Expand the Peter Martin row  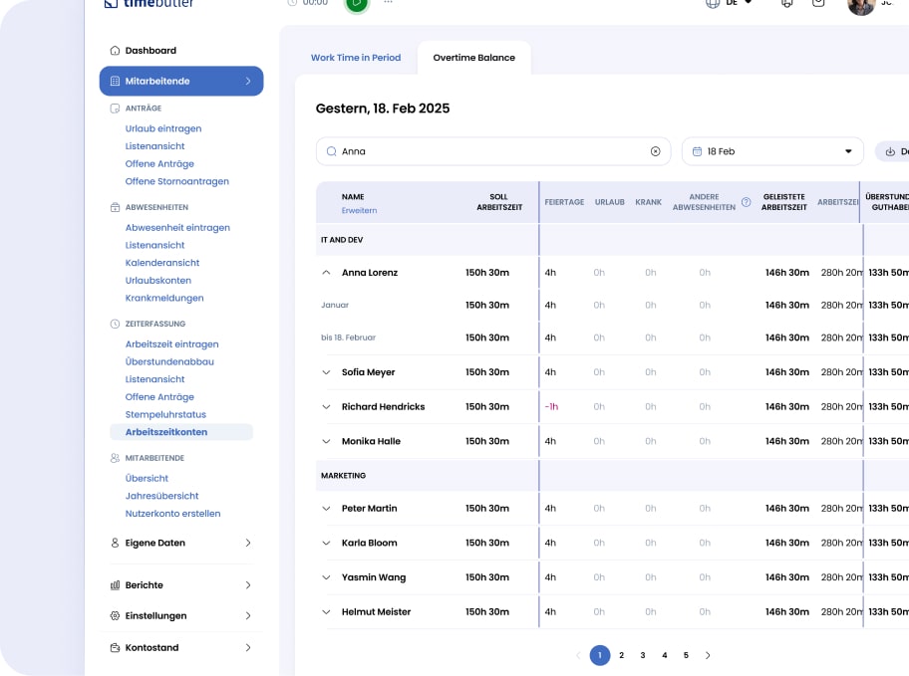click(x=326, y=509)
